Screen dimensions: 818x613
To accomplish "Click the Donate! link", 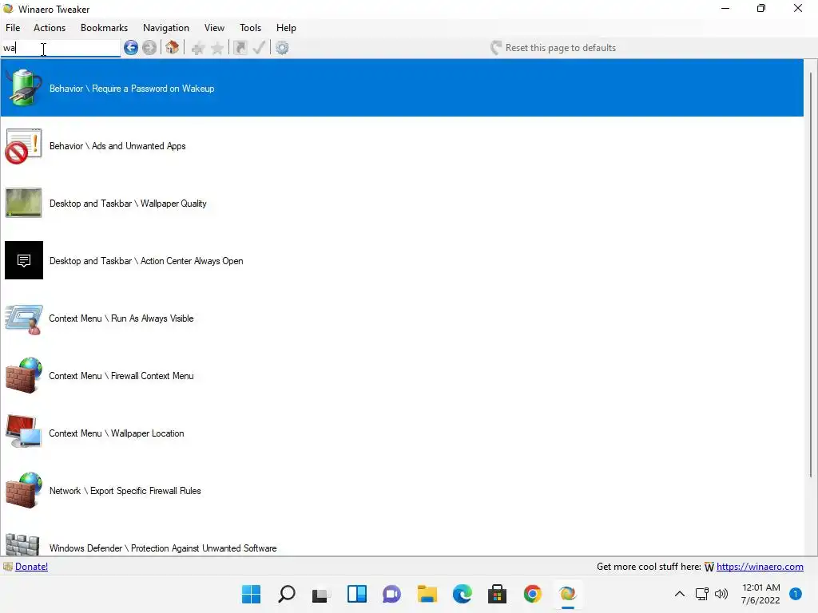I will [31, 567].
